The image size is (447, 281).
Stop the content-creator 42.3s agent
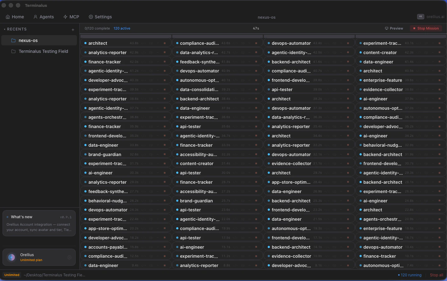(440, 53)
